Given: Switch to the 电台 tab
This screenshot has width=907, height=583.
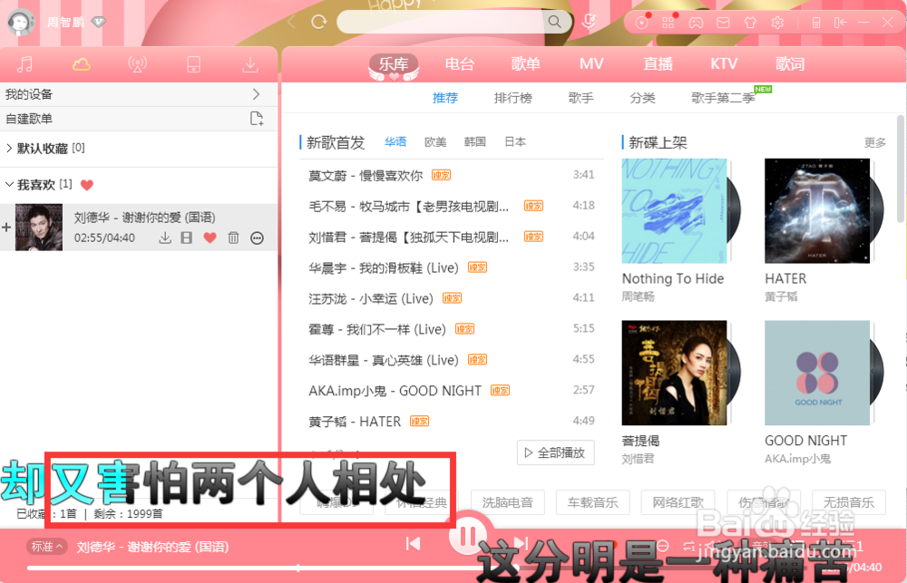Looking at the screenshot, I should click(x=459, y=64).
